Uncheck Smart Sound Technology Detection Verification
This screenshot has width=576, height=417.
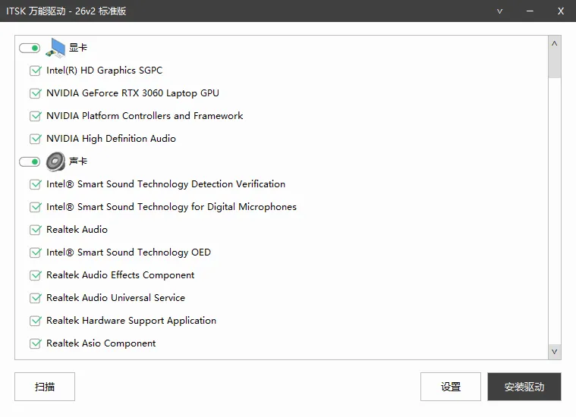[35, 184]
